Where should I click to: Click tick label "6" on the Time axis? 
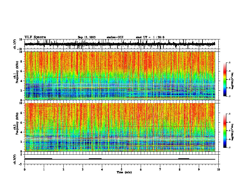[x=141, y=170]
